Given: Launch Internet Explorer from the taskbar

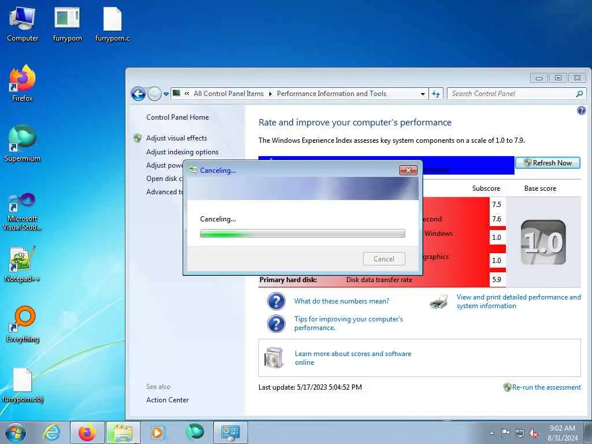Looking at the screenshot, I should coord(51,432).
